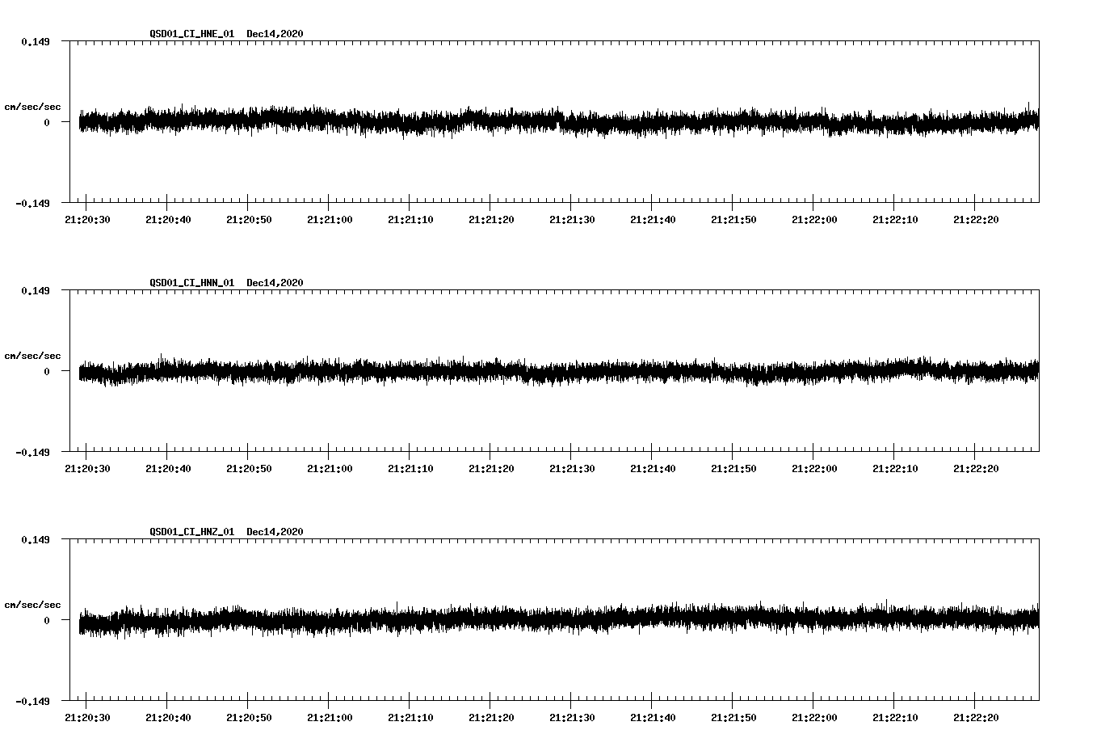Click the cm/sec/sec unit label on top plot
1097x747 pixels.
click(34, 106)
